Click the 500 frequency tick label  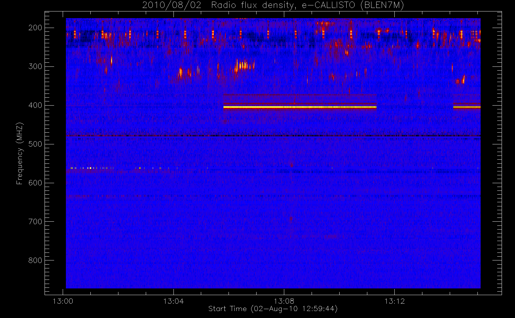[35, 144]
